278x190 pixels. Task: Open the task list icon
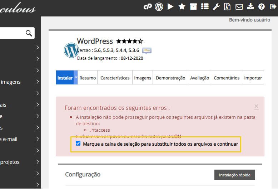(x=205, y=7)
